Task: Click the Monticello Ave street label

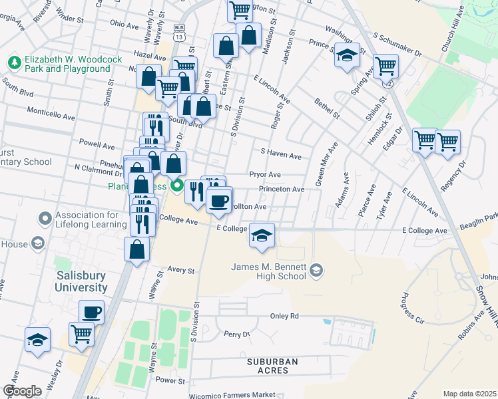Action: pos(51,114)
